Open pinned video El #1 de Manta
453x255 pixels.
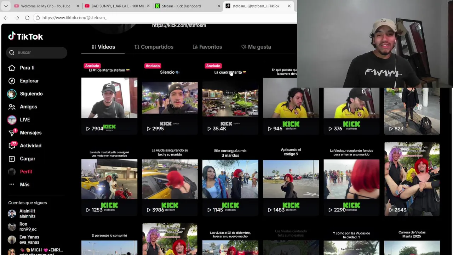[109, 98]
